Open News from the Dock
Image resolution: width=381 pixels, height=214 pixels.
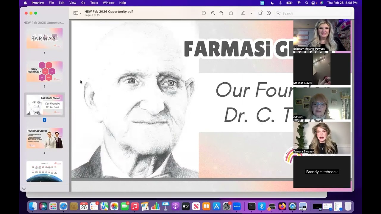click(x=196, y=206)
